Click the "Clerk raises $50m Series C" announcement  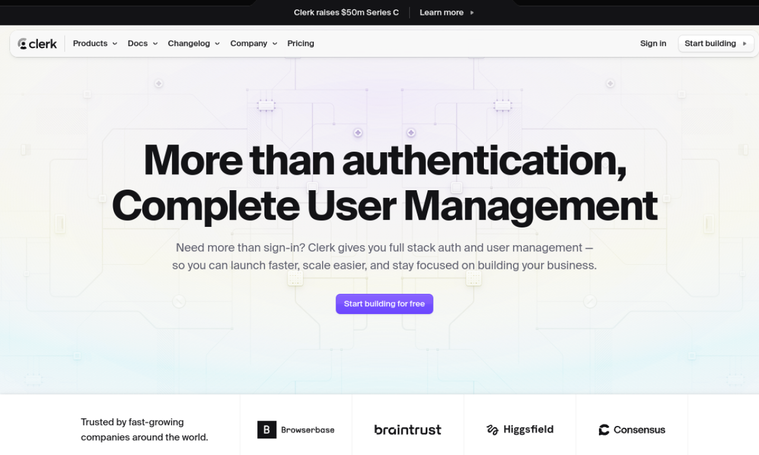pos(346,12)
